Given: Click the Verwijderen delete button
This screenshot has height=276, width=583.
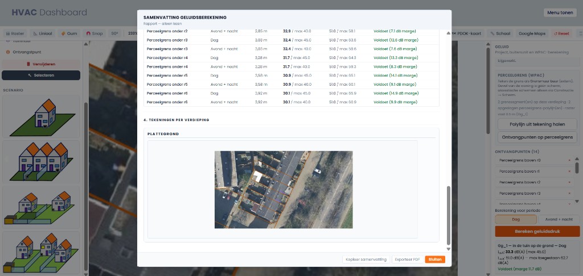Looking at the screenshot, I should (41, 64).
